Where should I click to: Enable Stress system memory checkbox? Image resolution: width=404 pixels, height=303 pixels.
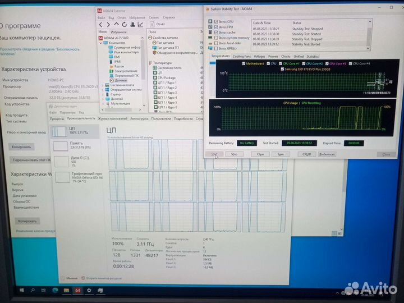(216, 38)
